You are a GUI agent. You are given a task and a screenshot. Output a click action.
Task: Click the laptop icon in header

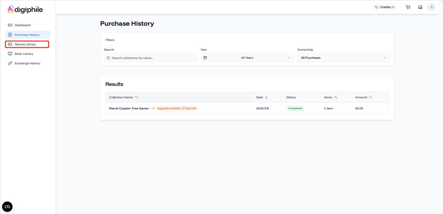[420, 7]
